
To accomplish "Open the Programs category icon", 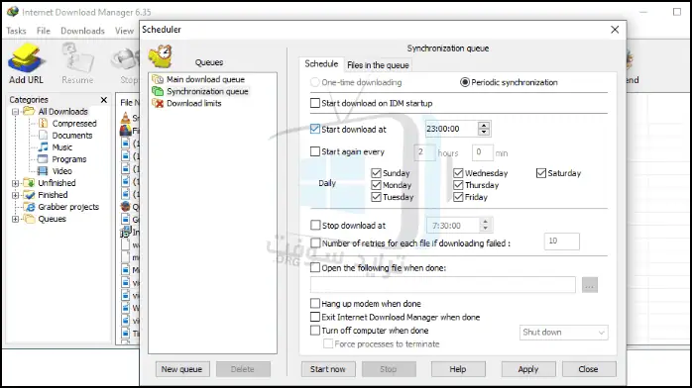I will click(44, 159).
